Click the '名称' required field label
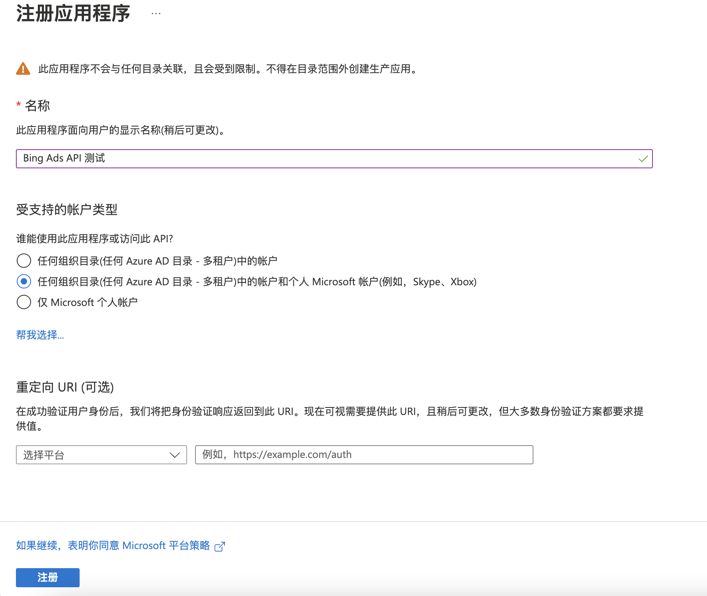 (37, 106)
